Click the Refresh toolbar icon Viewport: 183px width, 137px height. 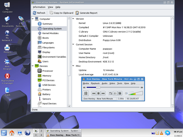[x=34, y=13]
